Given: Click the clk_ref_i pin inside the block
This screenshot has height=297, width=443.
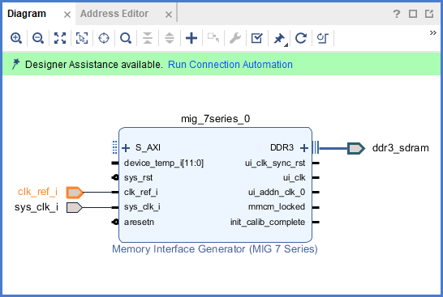Looking at the screenshot, I should [x=140, y=192].
